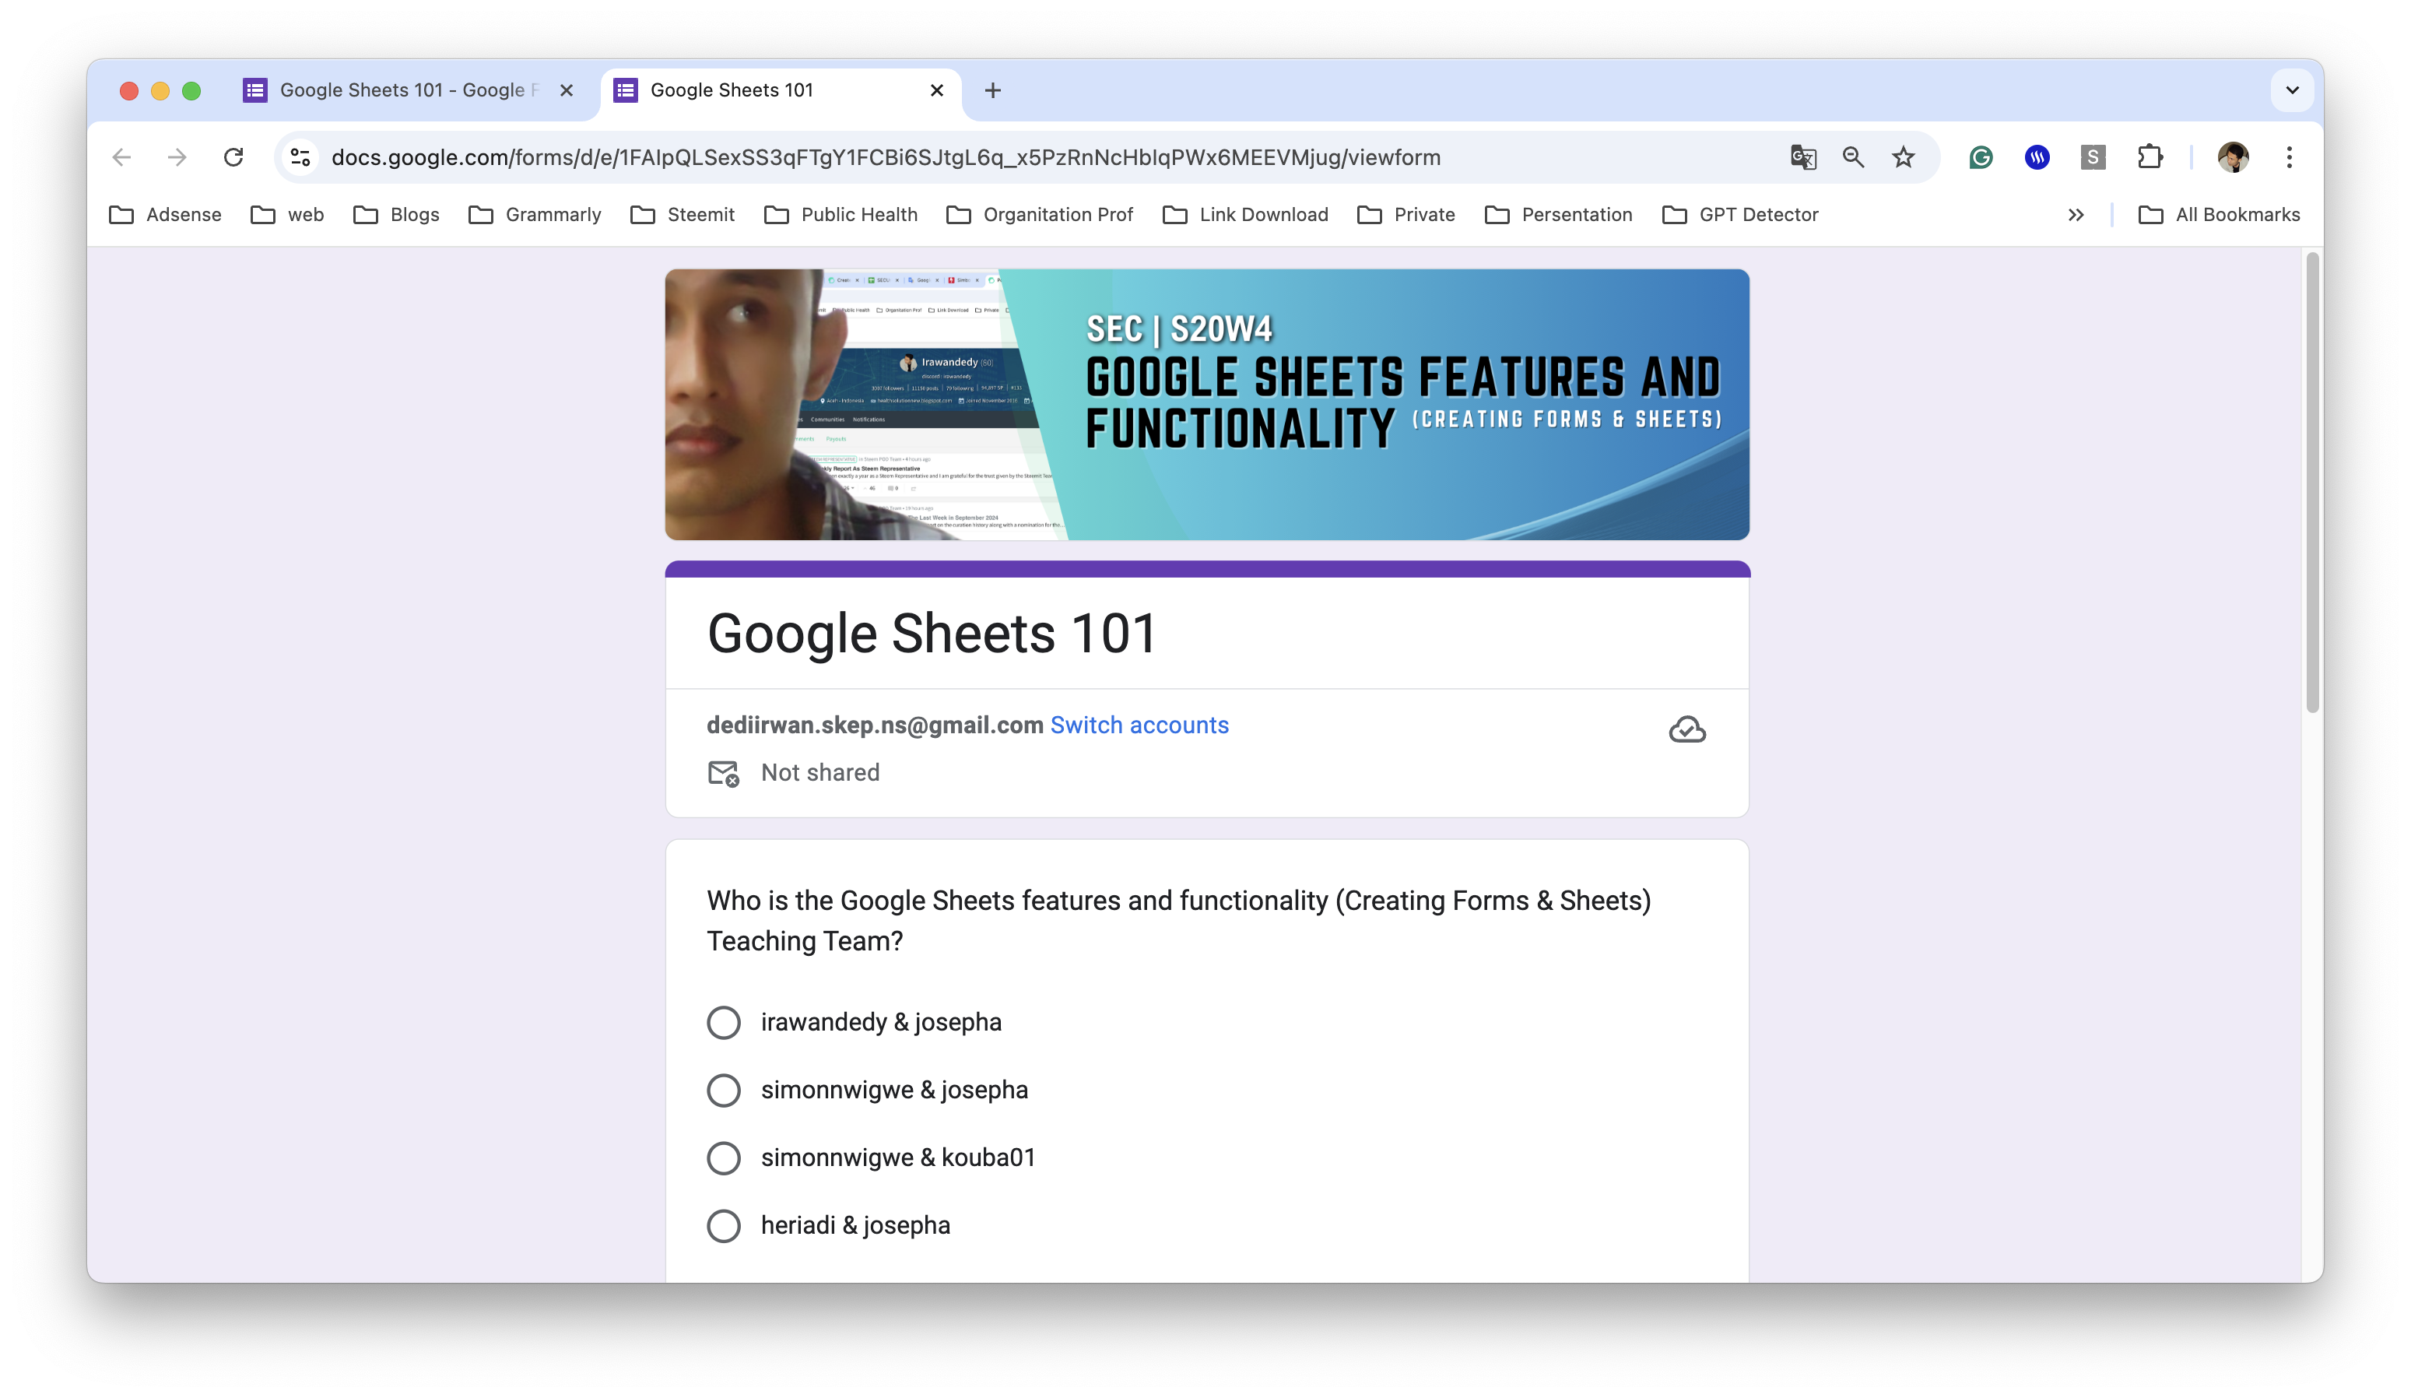
Task: Open the tab search dropdown arrow
Action: pos(2291,90)
